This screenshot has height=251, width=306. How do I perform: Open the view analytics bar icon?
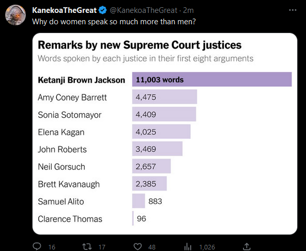[x=188, y=247]
